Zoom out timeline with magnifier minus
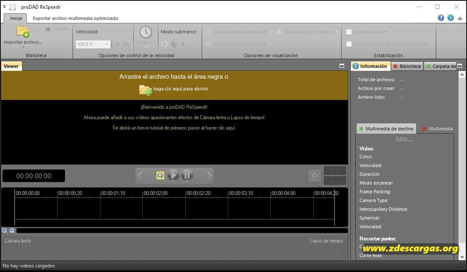 tap(12, 231)
